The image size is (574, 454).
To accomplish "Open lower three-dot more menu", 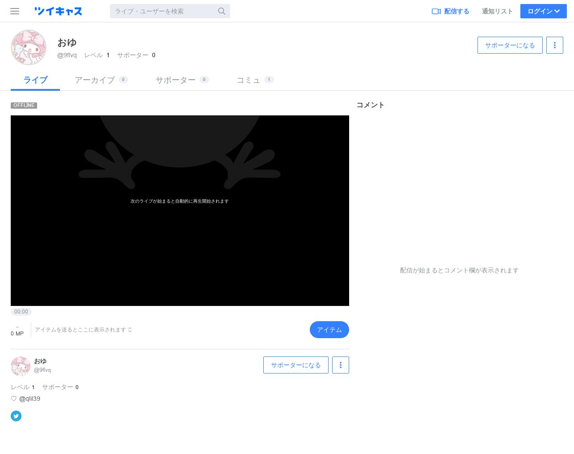I will point(341,365).
